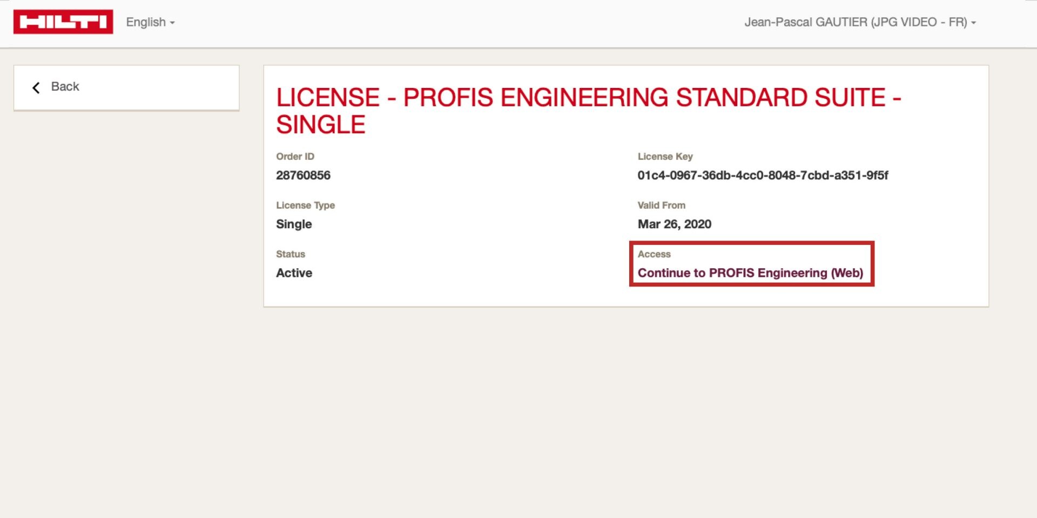Click the Order ID value 28760856
Screen dimensions: 1037x518
pos(303,175)
